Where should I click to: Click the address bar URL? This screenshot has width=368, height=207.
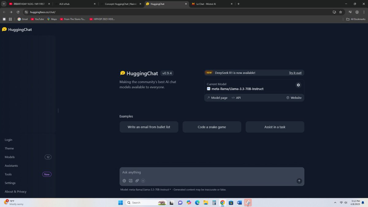coord(43,12)
